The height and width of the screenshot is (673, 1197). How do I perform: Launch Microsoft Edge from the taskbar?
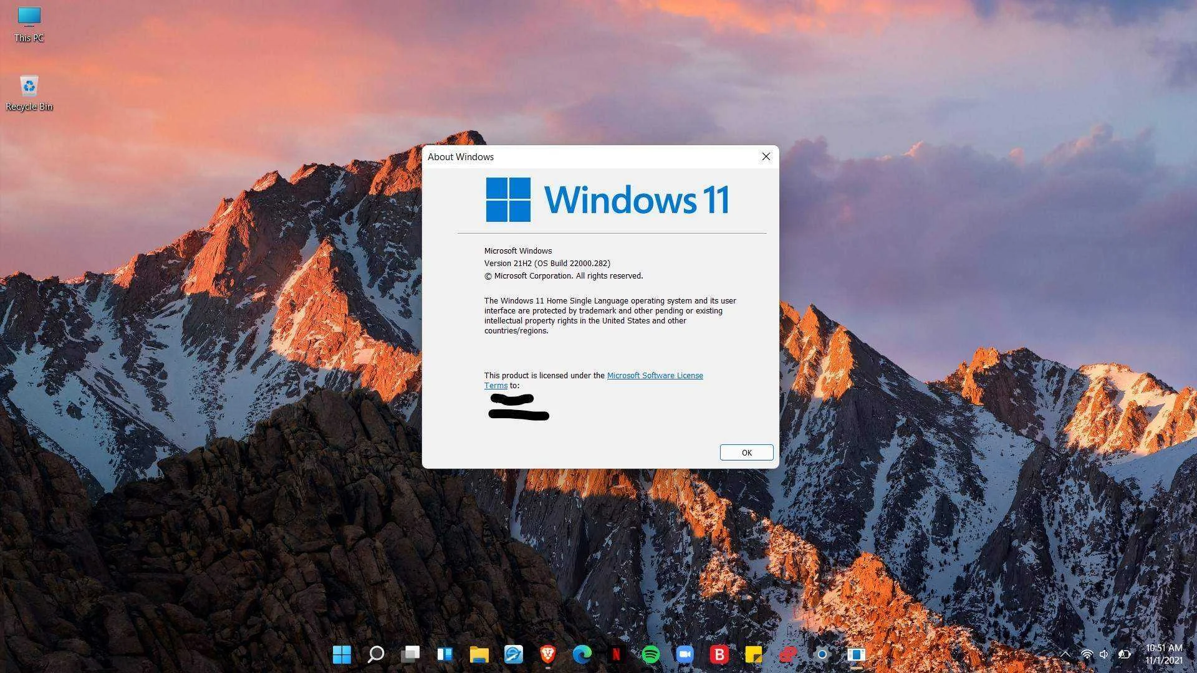point(582,654)
